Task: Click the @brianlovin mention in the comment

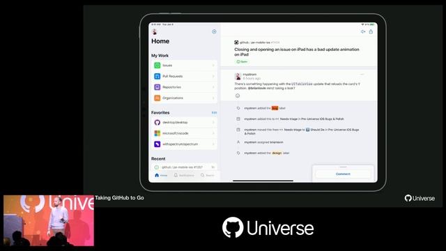Action: [257, 89]
